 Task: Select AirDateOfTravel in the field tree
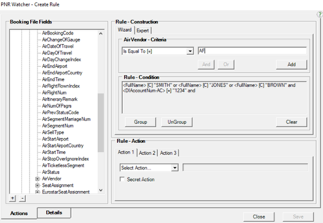58,46
